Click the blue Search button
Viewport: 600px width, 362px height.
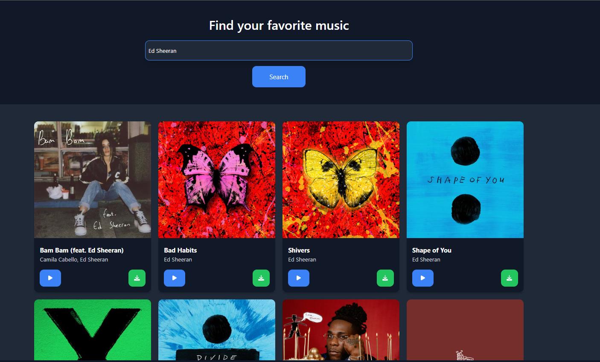point(279,77)
